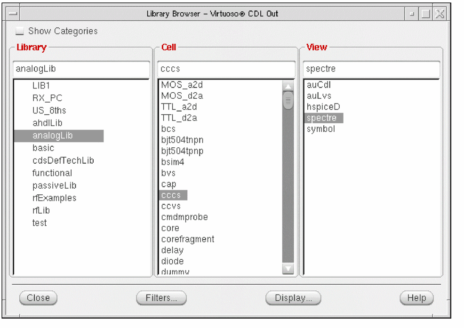
Task: Minimize the Library Browser window
Action: pos(412,14)
